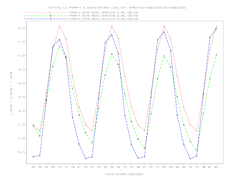Screen dimensions: 236x182
Task: Click the 78 forecast hour tick label
Action: 203,167
